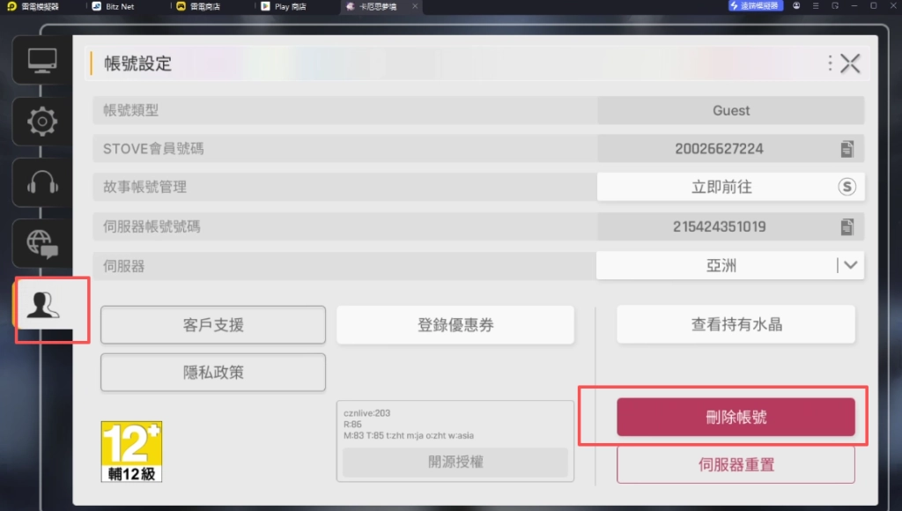The width and height of the screenshot is (902, 511).
Task: Open the language globe sidebar icon
Action: point(42,242)
